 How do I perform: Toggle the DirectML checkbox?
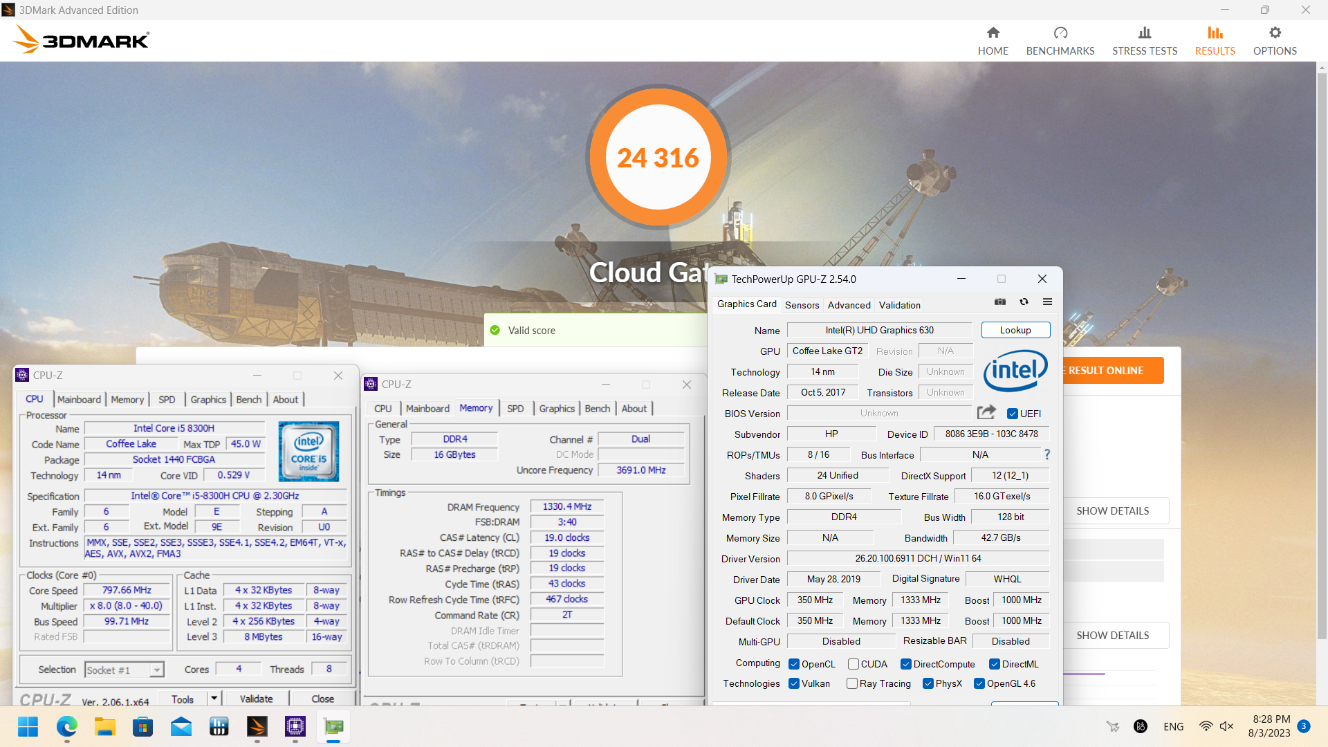tap(995, 664)
